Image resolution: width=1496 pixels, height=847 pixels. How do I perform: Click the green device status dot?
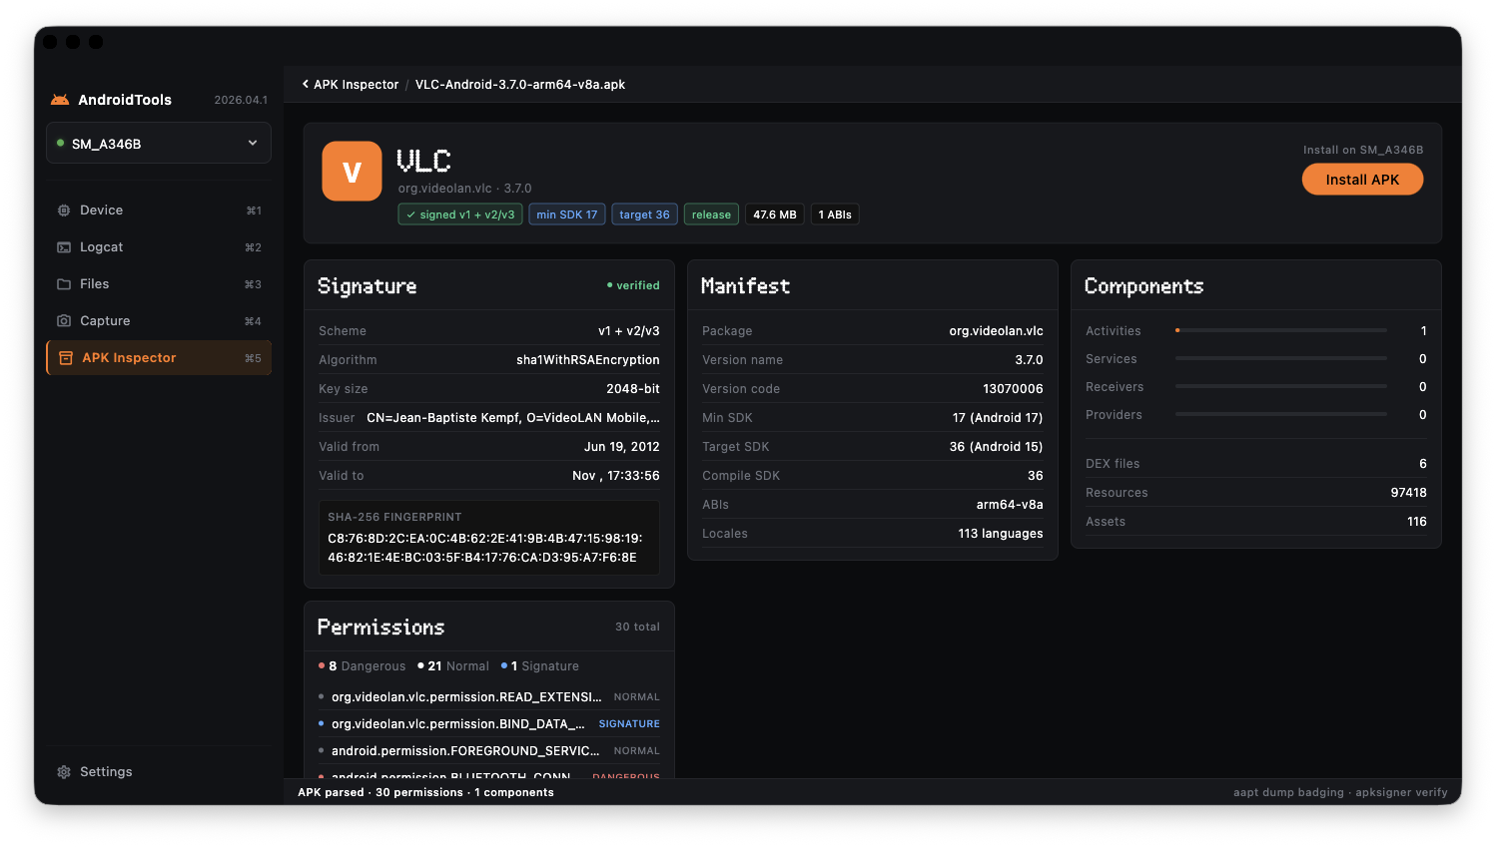(x=61, y=144)
